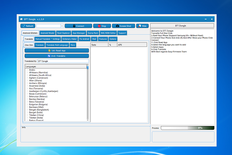
Task: Click the Connect button
Action: [x=78, y=26]
